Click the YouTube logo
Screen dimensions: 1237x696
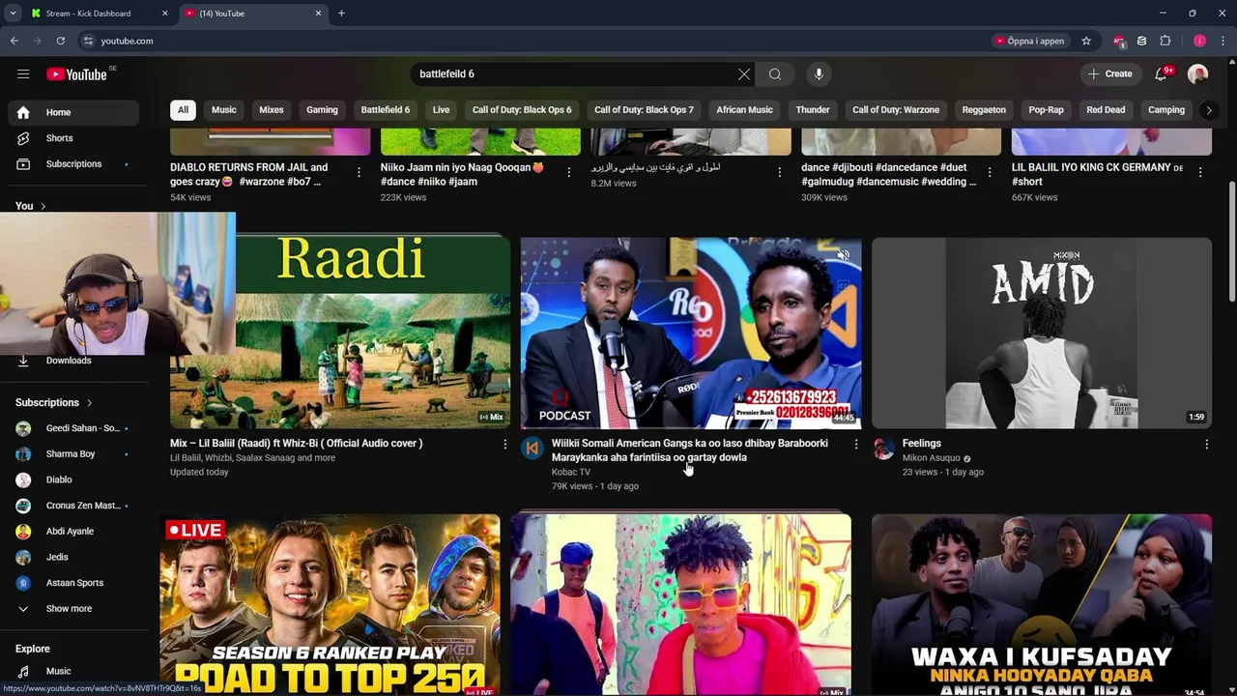pos(76,74)
